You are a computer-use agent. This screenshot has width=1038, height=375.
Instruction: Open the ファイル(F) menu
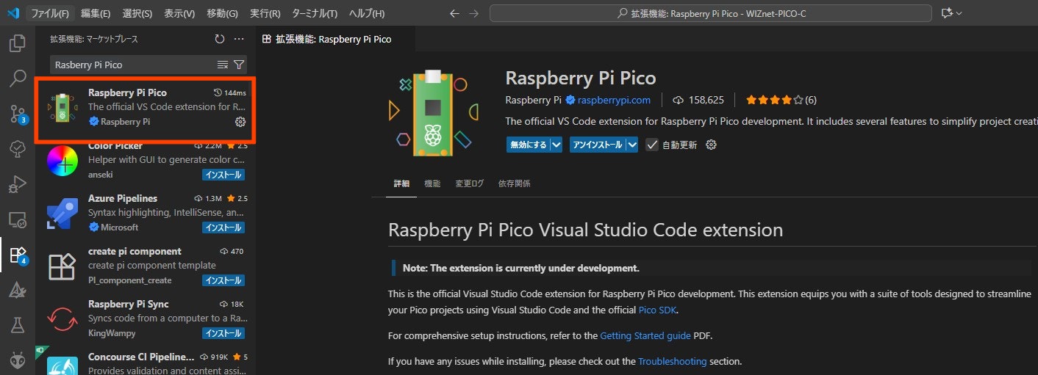coord(51,13)
